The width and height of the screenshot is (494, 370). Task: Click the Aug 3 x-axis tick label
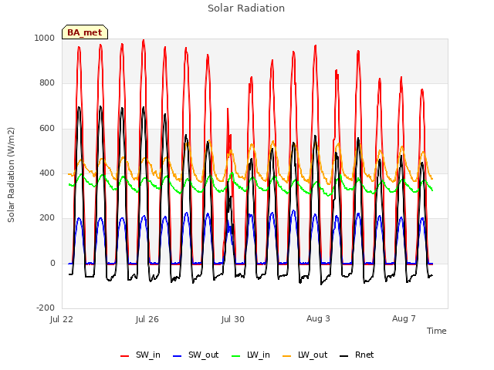pos(318,318)
